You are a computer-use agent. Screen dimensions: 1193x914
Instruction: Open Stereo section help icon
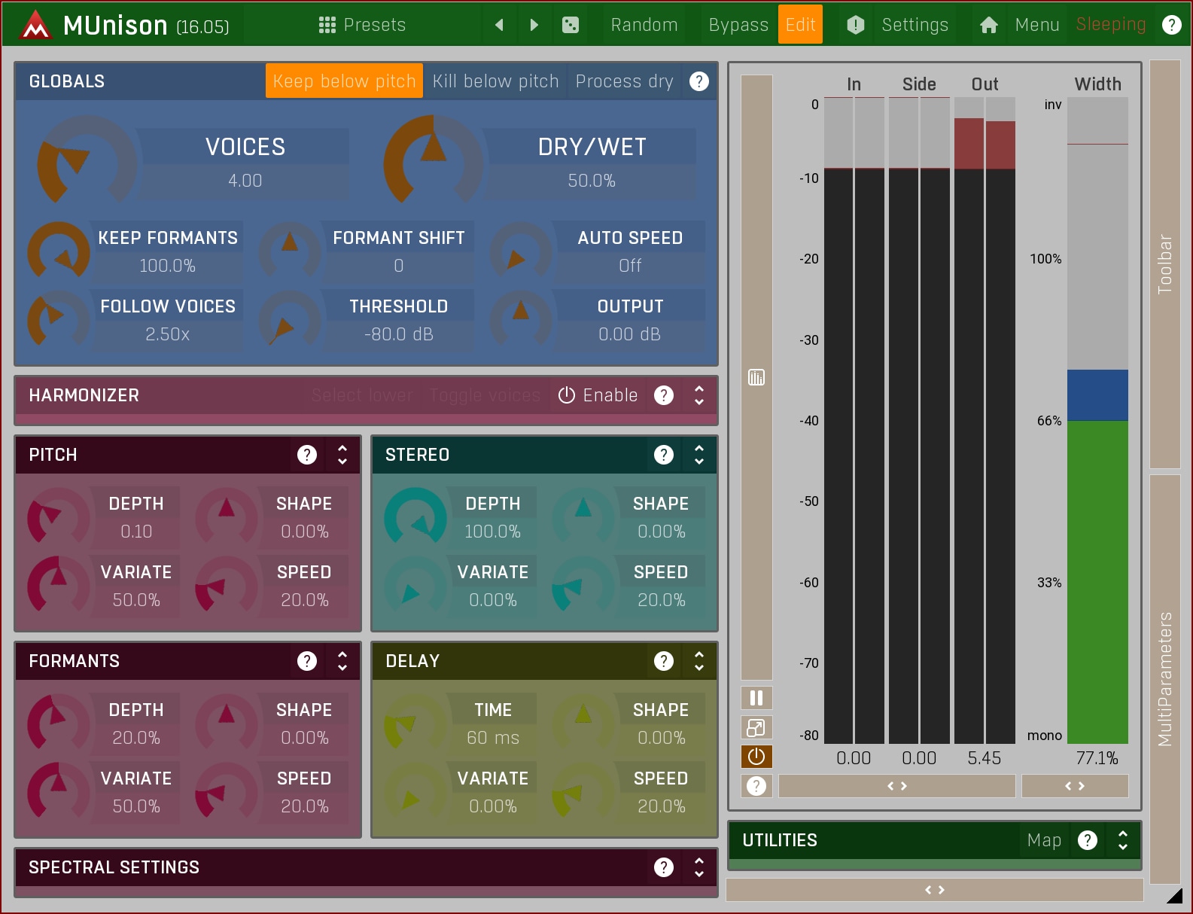click(x=664, y=455)
